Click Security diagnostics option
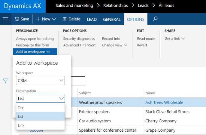The height and width of the screenshot is (135, 206). pos(79,38)
